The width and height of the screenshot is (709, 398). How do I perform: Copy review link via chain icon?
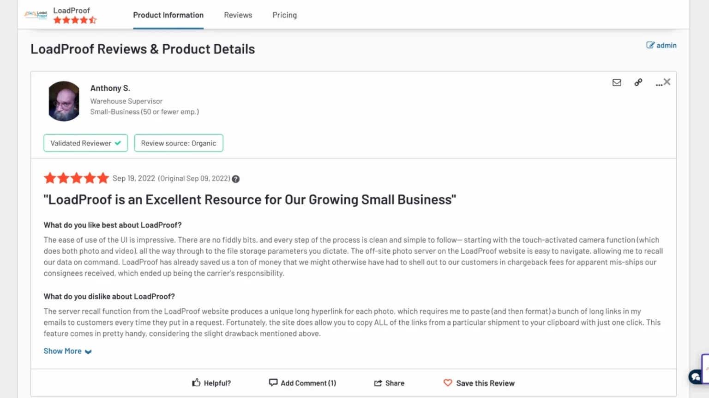point(638,82)
